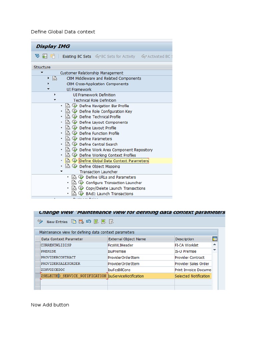Open documentation for Define Role Configuration Key
Image resolution: width=256 pixels, height=342 pixels.
[x=68, y=111]
